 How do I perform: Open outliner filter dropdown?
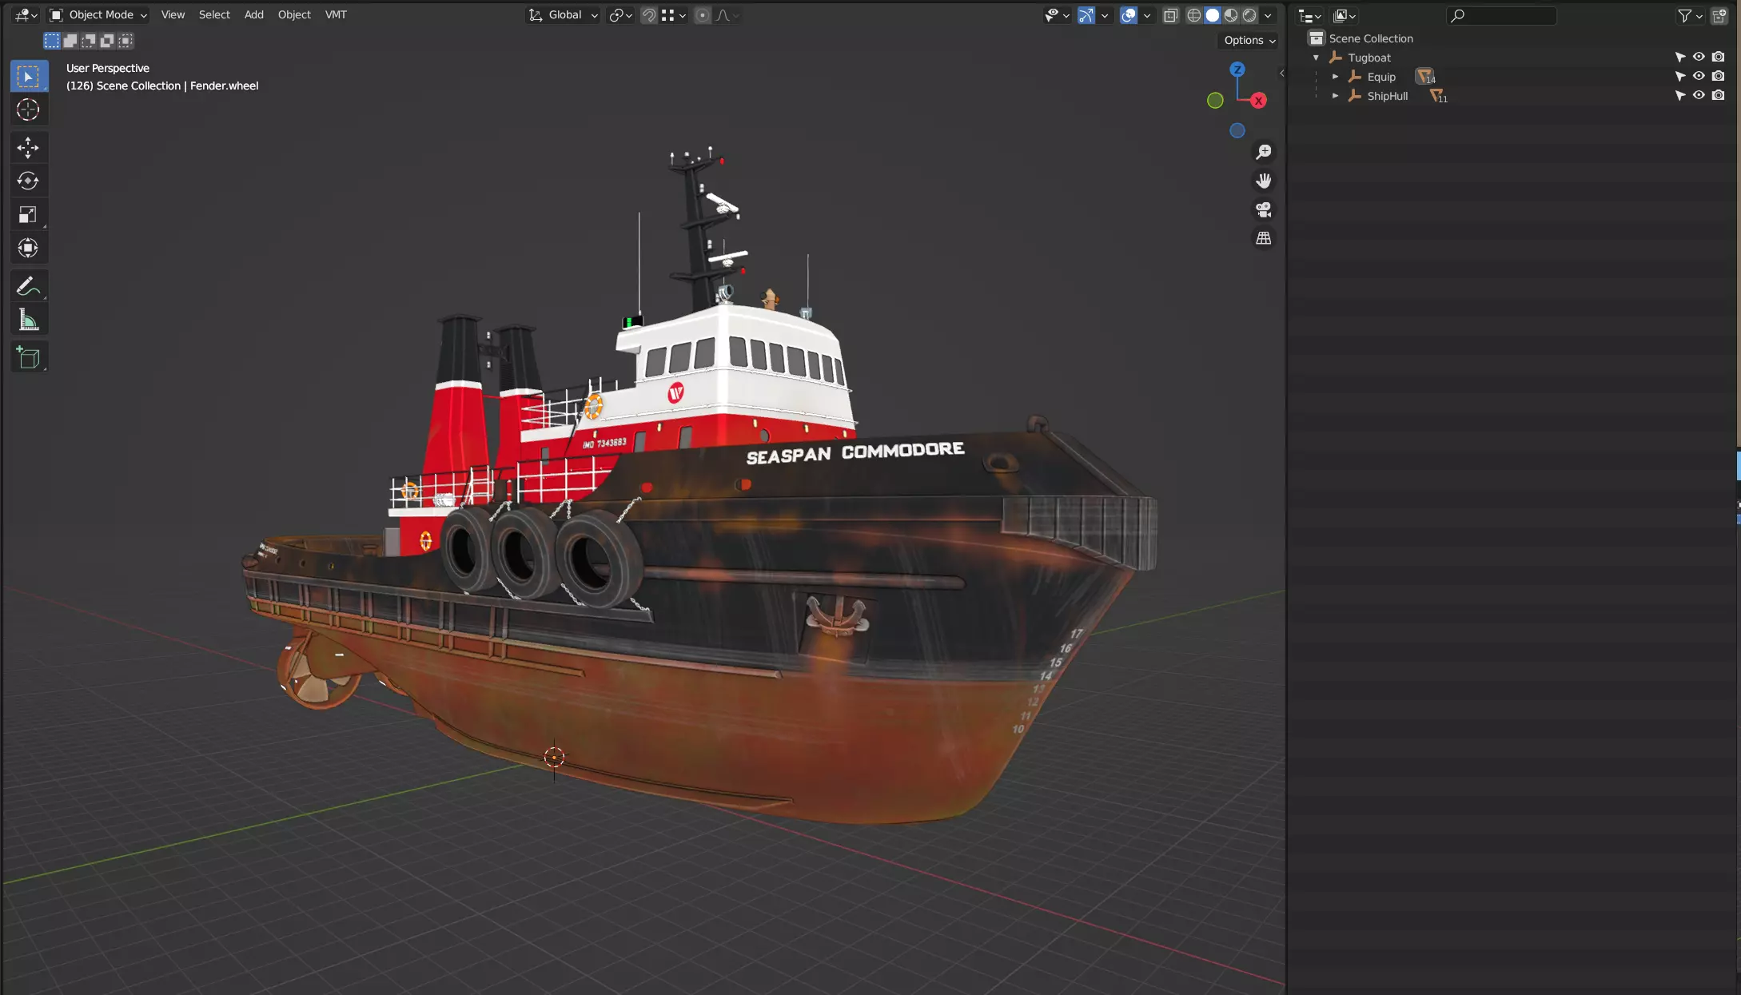(1690, 15)
